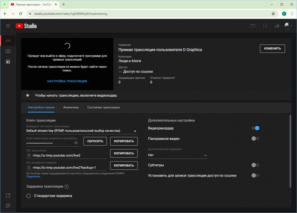Open the YouTube Studio hamburger menu

8,26
